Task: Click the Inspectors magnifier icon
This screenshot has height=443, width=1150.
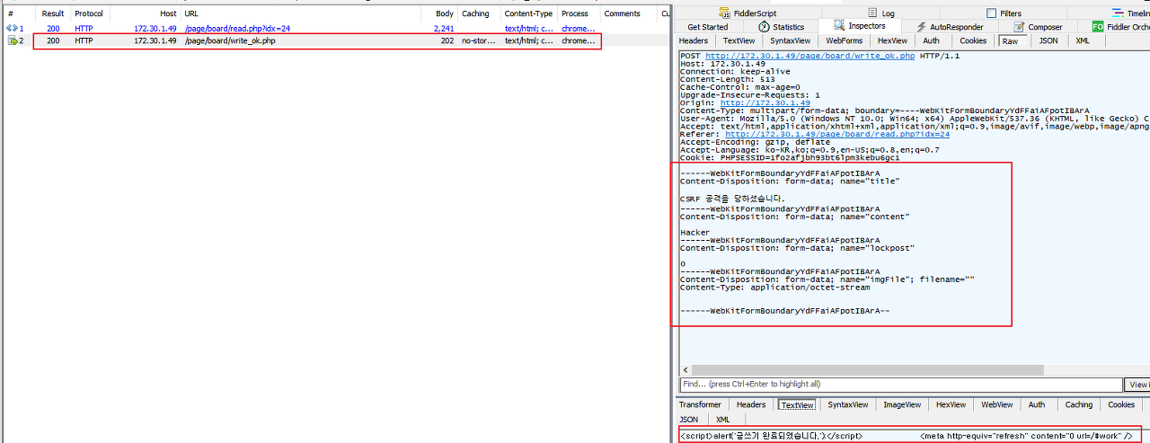Action: point(839,27)
